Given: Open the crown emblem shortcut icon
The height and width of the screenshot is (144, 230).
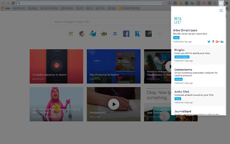Looking at the screenshot, I should click(x=104, y=34).
